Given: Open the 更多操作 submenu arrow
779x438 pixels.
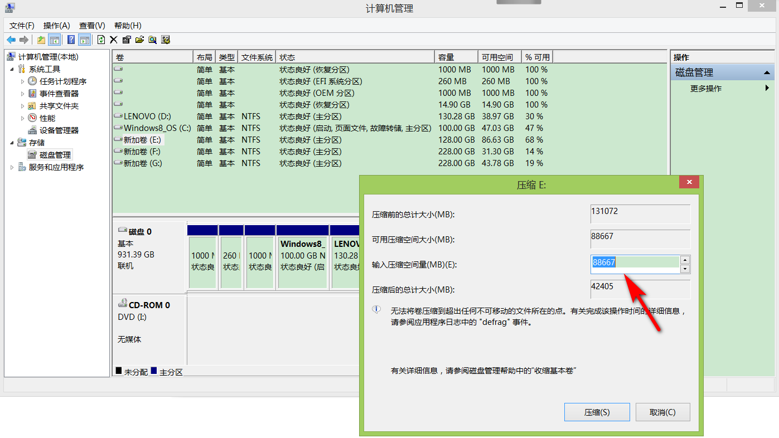Looking at the screenshot, I should pos(767,88).
